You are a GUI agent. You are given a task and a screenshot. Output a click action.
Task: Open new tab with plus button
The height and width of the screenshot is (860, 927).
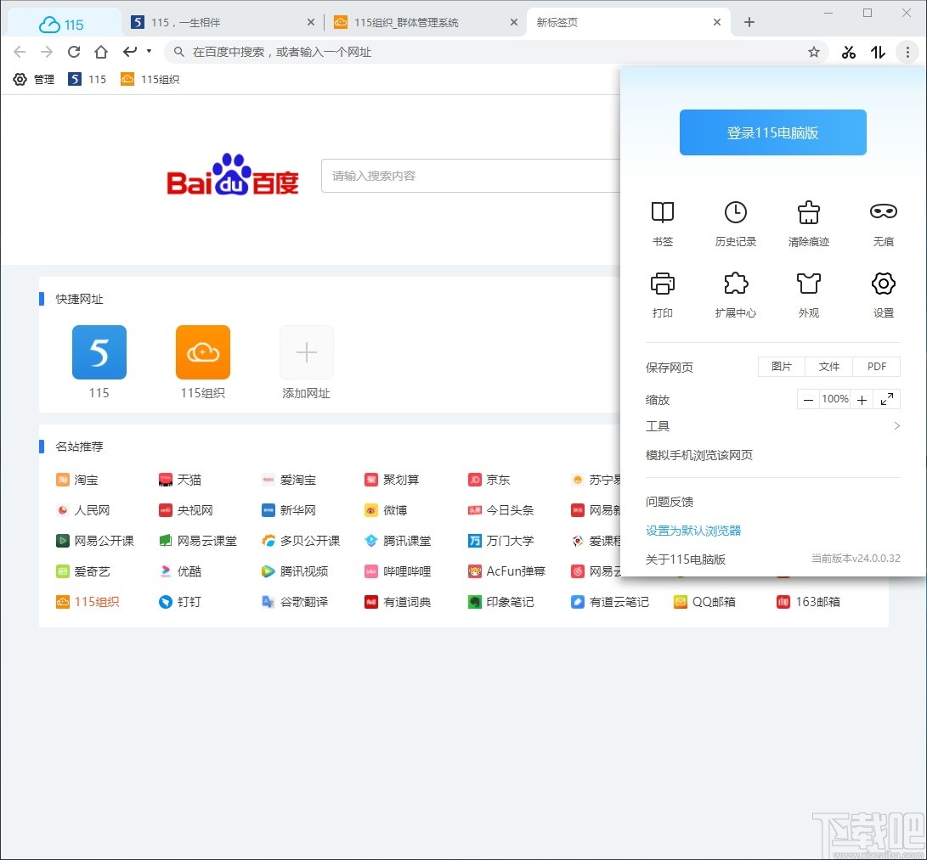click(749, 22)
